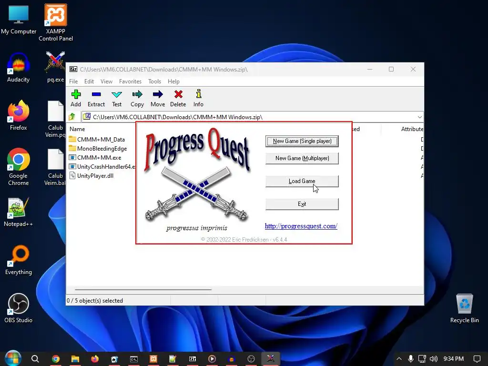The width and height of the screenshot is (488, 366).
Task: Click the Test archive toolbar icon
Action: 117,94
